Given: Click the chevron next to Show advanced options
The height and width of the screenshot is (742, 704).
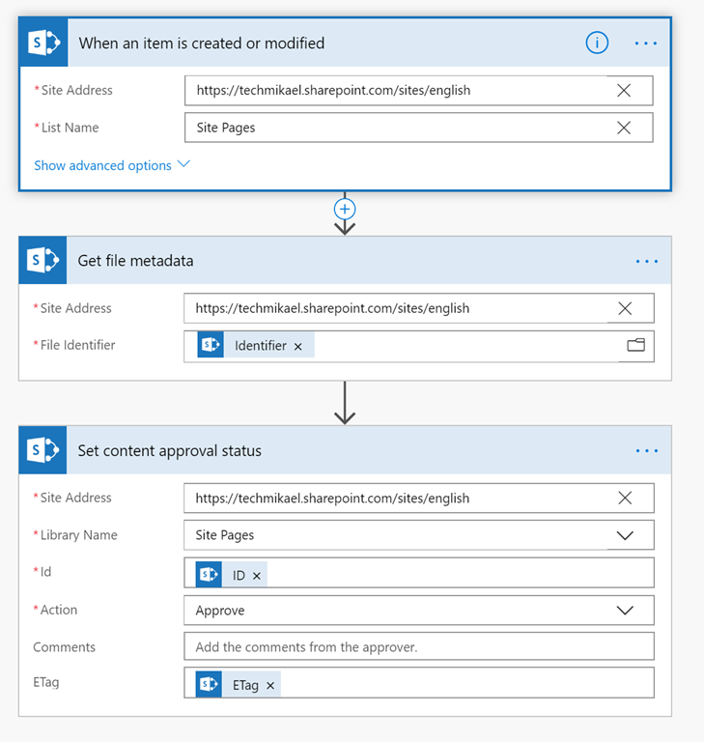Looking at the screenshot, I should click(x=183, y=164).
